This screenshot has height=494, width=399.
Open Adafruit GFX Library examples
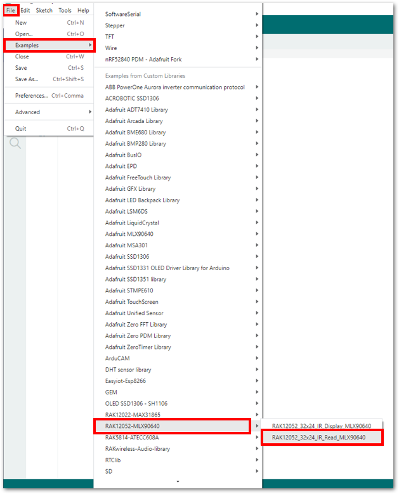[178, 189]
